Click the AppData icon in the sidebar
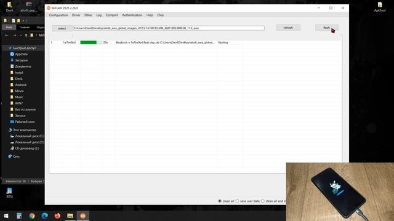Viewport: 394px width, 221px height. [12, 54]
